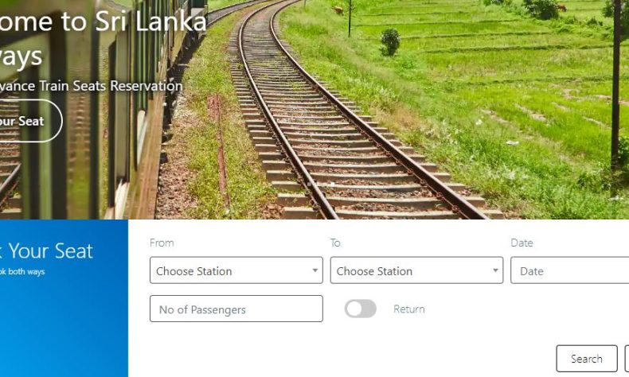Click the No of Passengers field
Viewport: 629px width, 377px height.
[x=236, y=309]
